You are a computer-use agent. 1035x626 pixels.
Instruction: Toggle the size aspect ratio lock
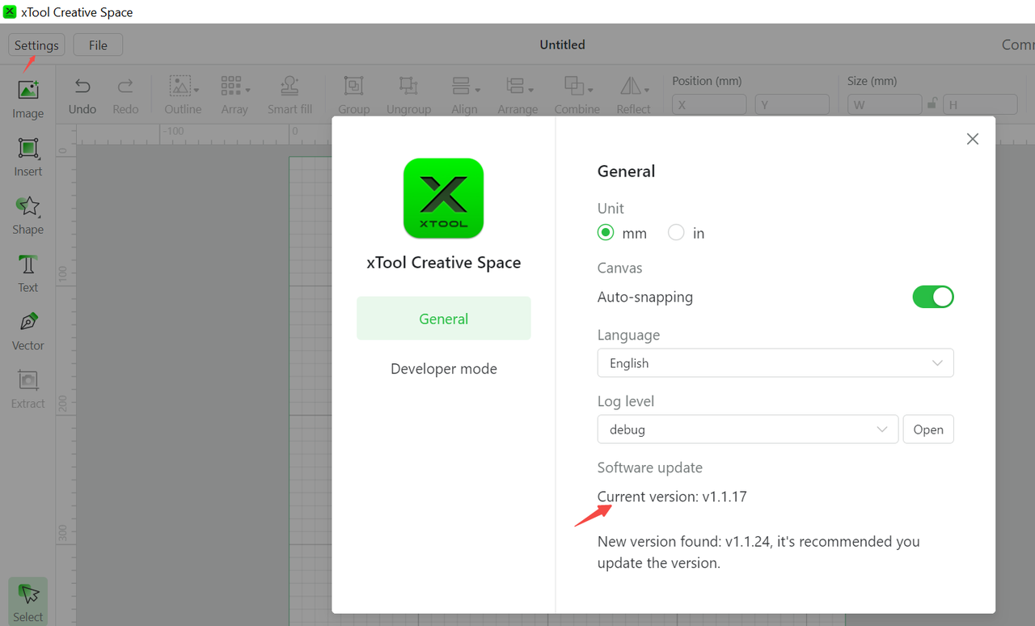coord(932,104)
